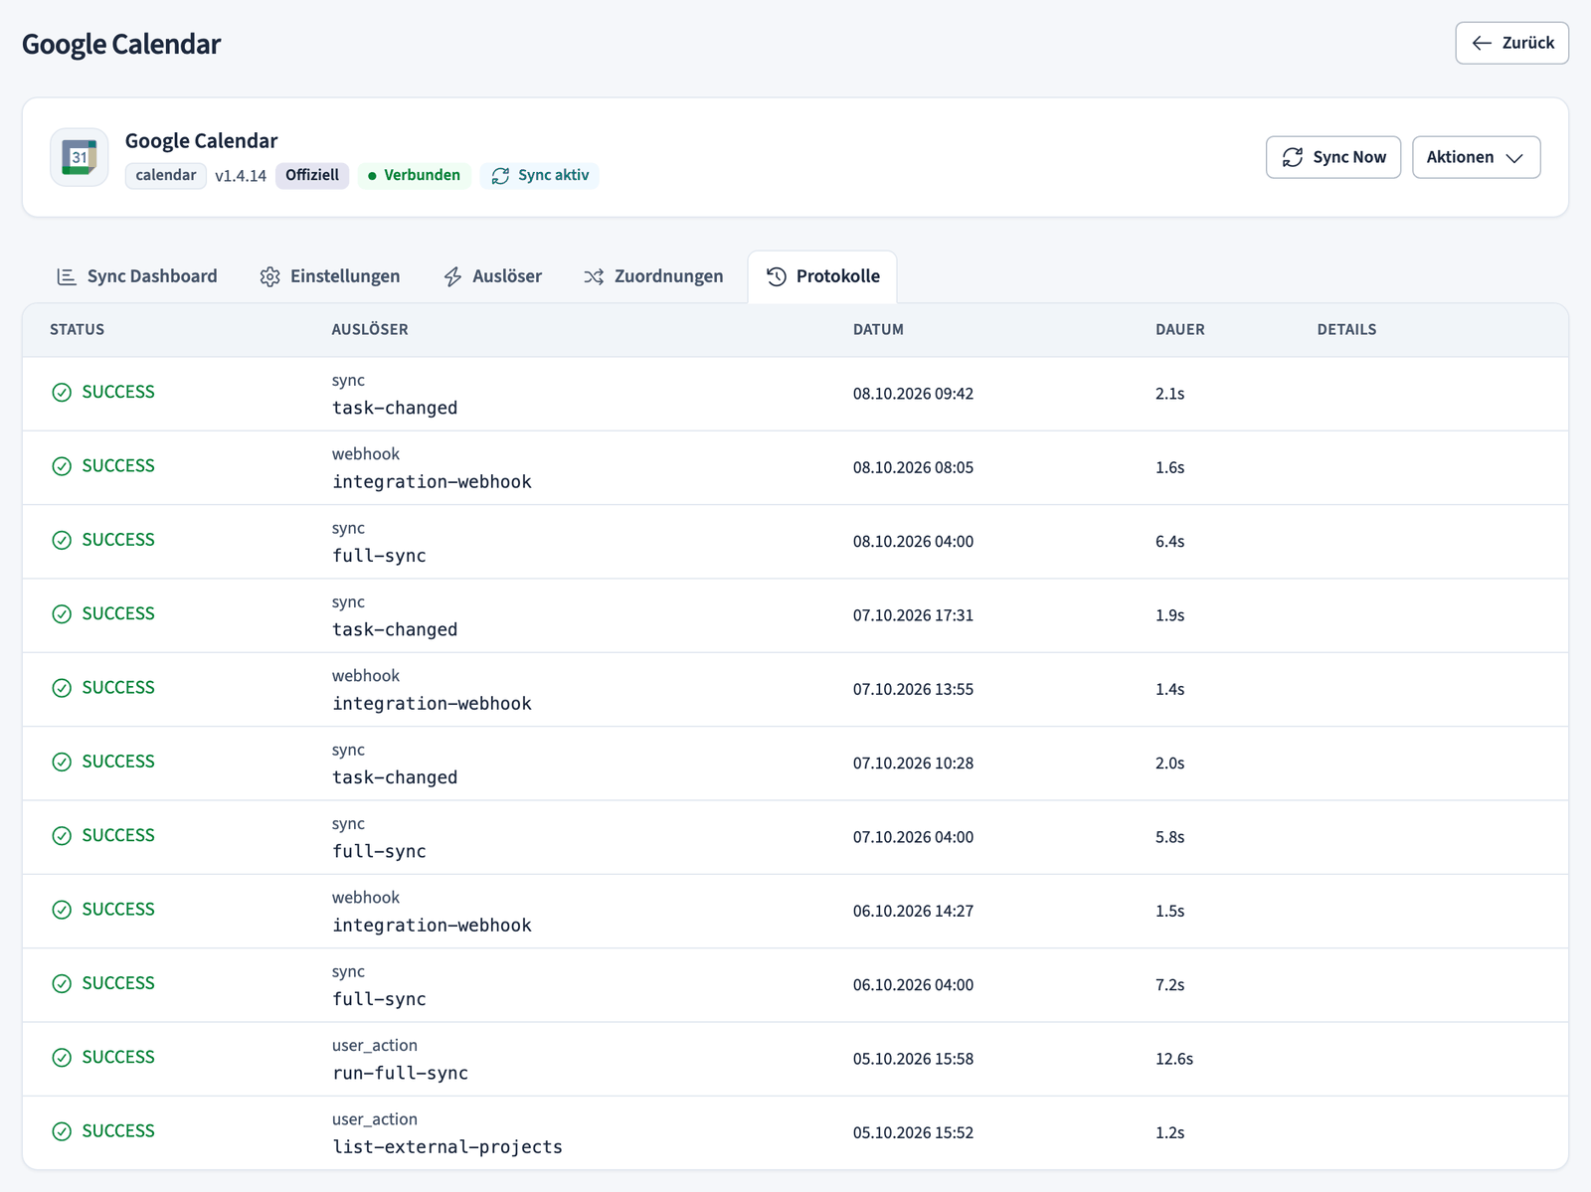Click SUCCESS status text for 07.10.2026 17:31
Screen dimensions: 1591x1192
point(118,614)
